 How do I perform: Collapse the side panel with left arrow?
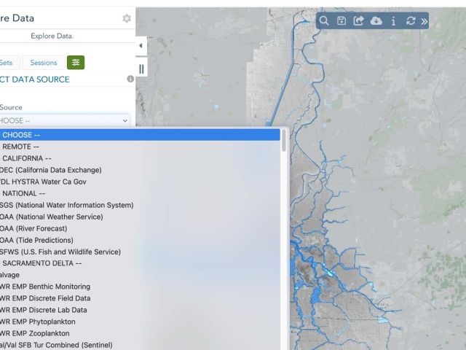point(141,46)
